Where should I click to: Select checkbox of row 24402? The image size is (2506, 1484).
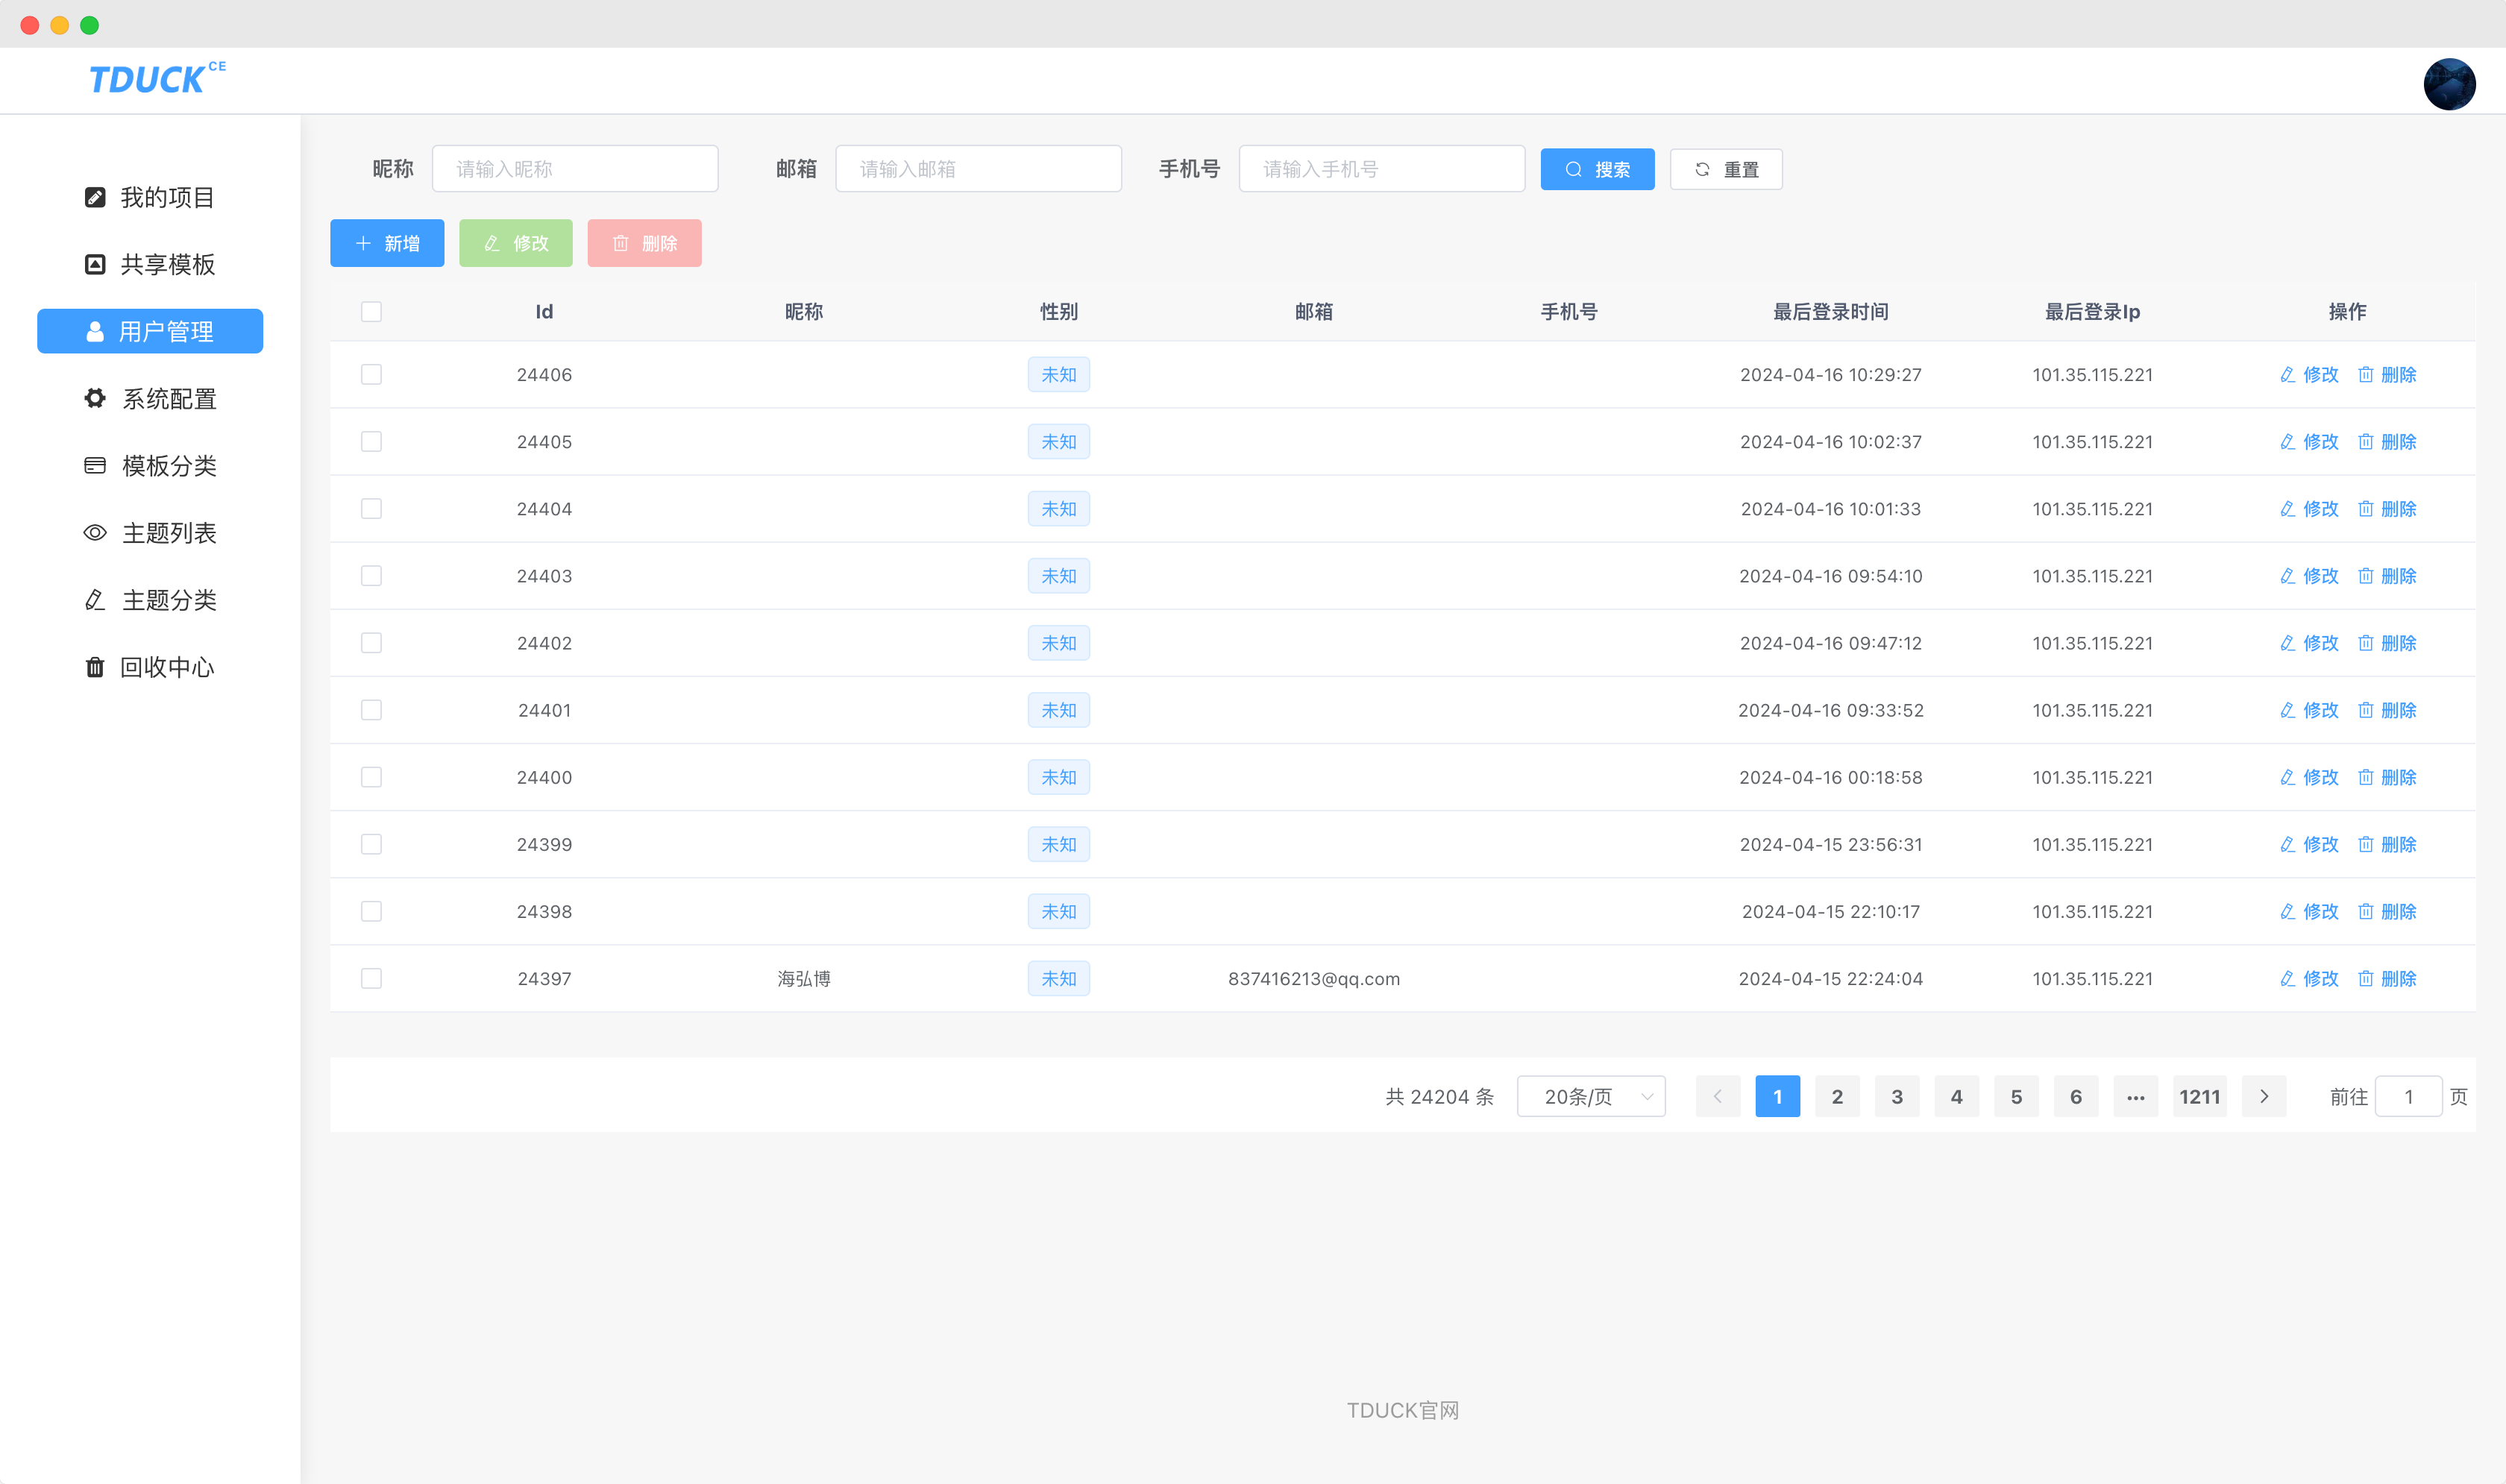[x=371, y=642]
